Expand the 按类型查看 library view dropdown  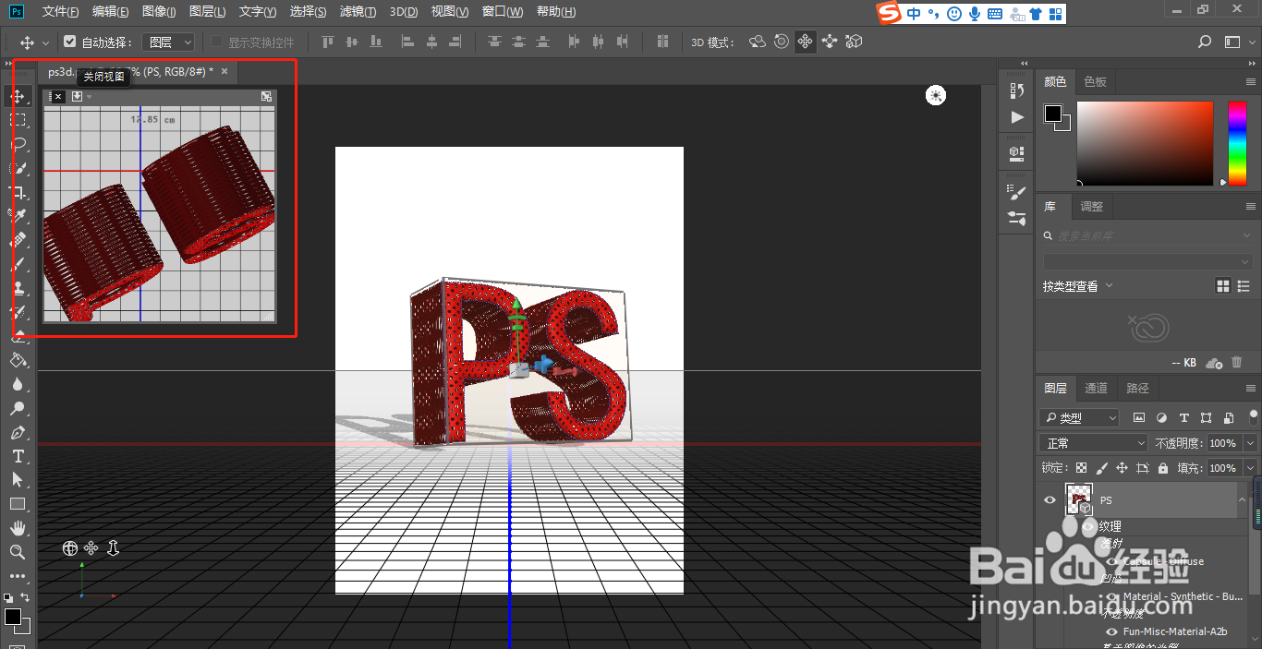pos(1078,286)
